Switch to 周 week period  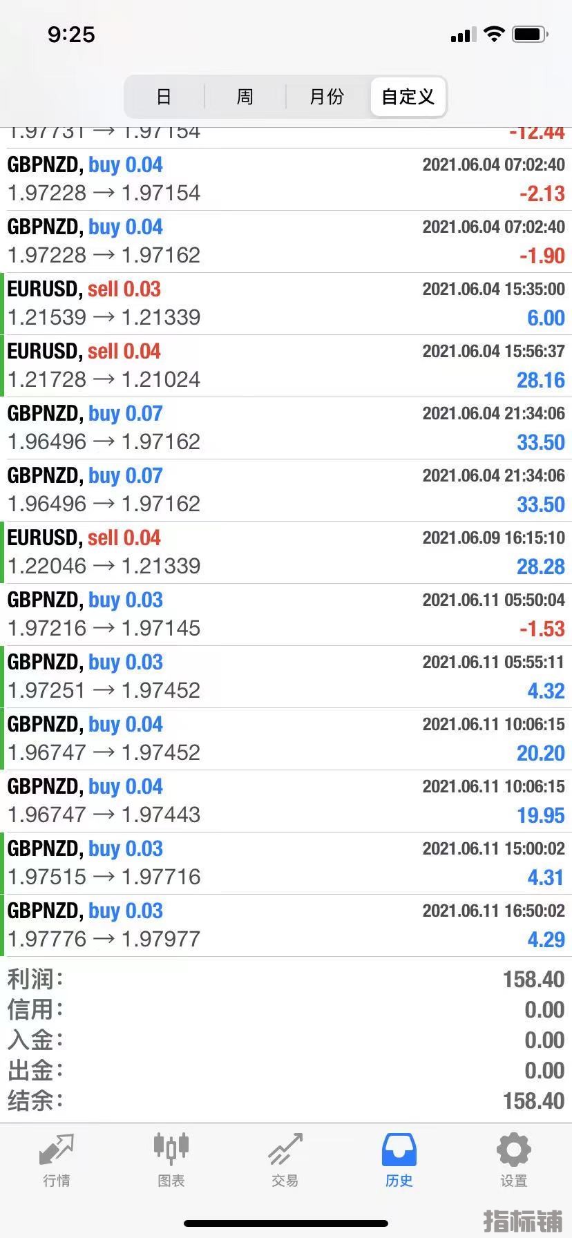point(245,97)
